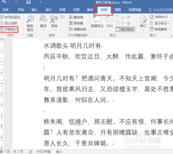173x154 pixels.
Task: Open the undo history dropdown arrow
Action: pos(9,2)
